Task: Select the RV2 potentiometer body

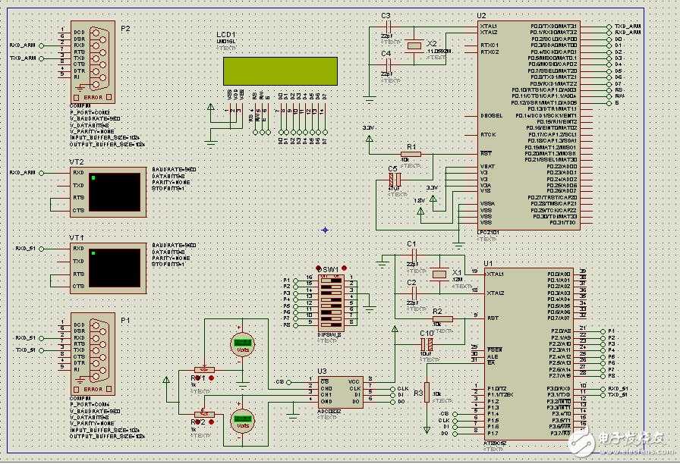Action: click(x=204, y=414)
